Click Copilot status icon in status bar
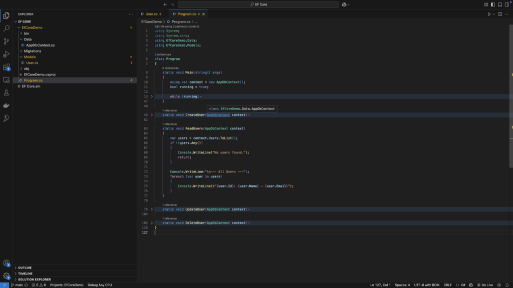The width and height of the screenshot is (513, 288). coord(471,285)
